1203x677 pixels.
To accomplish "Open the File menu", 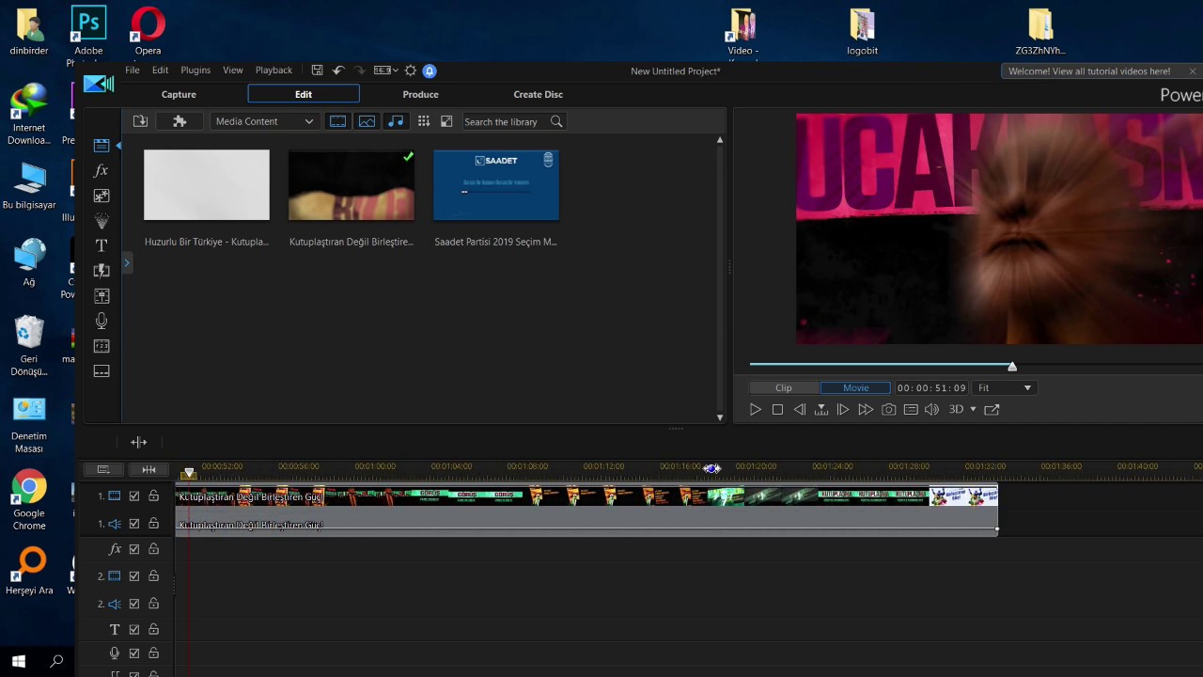I will (x=133, y=71).
